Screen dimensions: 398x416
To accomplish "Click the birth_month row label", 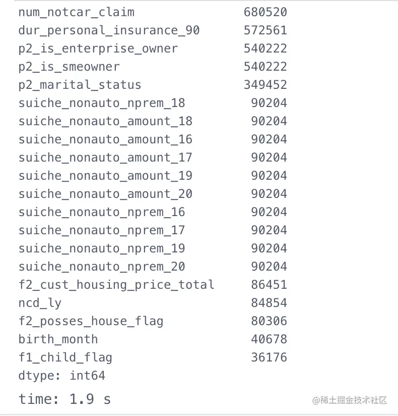I will (58, 339).
